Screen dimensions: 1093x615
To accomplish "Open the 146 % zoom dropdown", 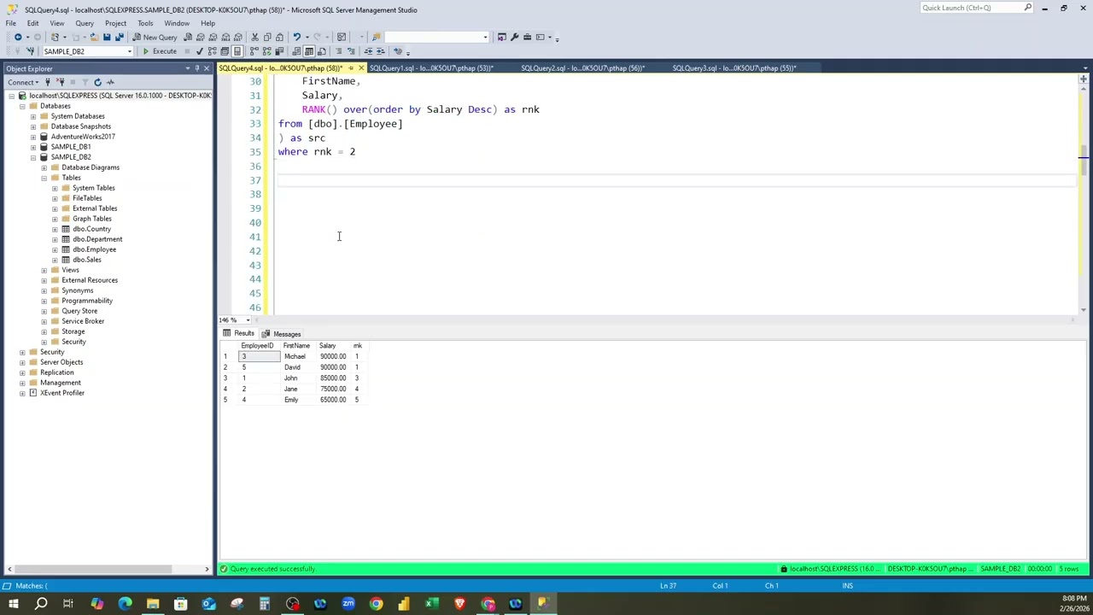I will [x=248, y=320].
